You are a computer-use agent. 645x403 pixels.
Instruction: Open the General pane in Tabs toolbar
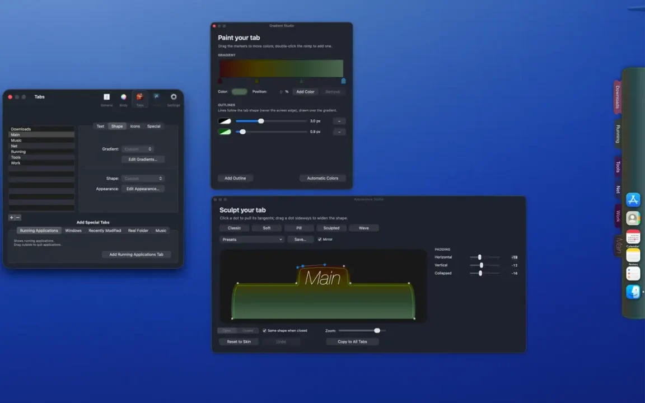coord(106,99)
